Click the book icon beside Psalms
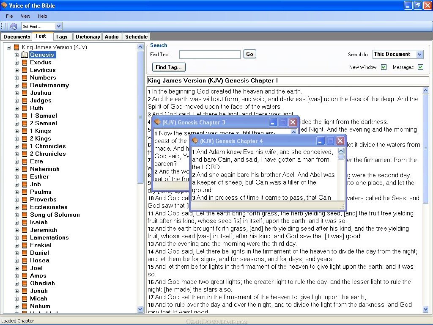Viewport: 433px width, 325px height. 25,192
